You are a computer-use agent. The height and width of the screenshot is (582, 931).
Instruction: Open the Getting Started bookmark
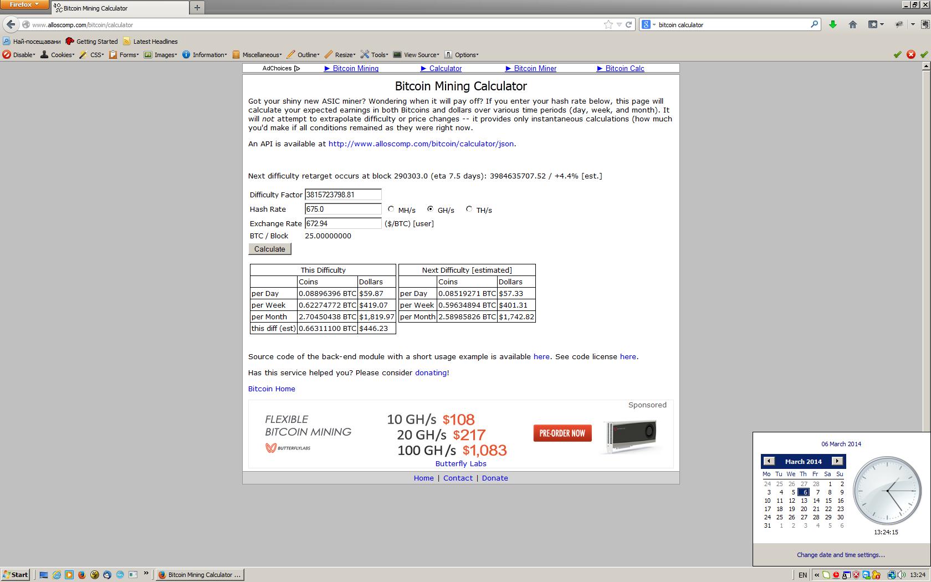point(91,41)
